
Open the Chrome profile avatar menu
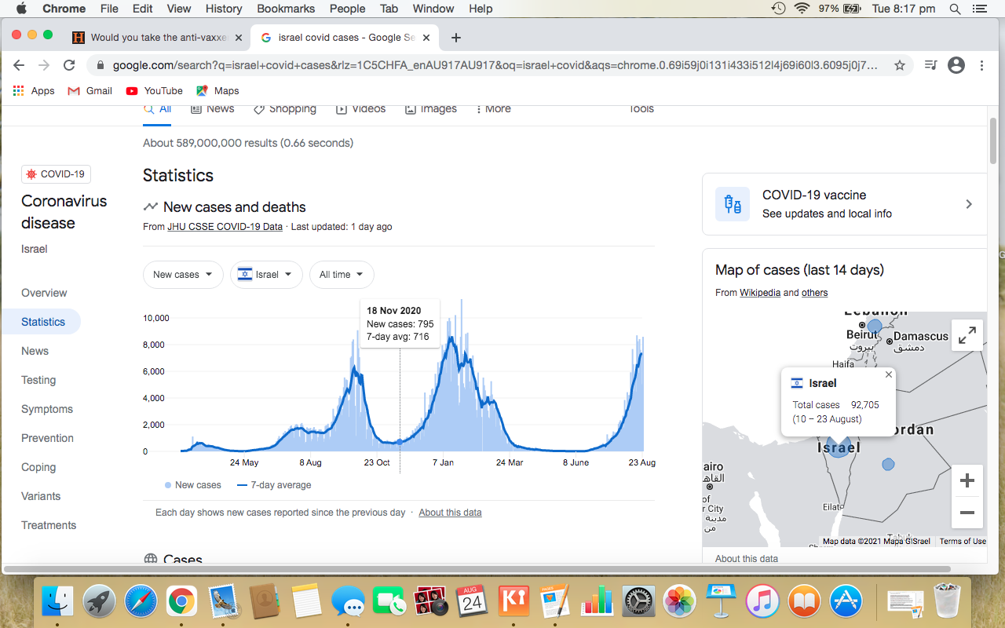(956, 66)
